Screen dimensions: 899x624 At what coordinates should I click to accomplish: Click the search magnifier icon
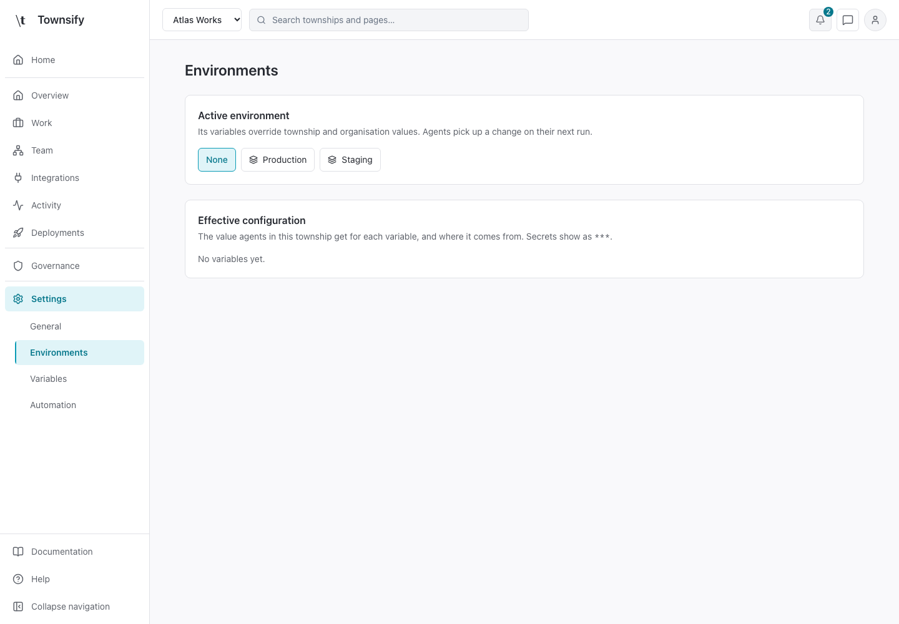point(262,20)
